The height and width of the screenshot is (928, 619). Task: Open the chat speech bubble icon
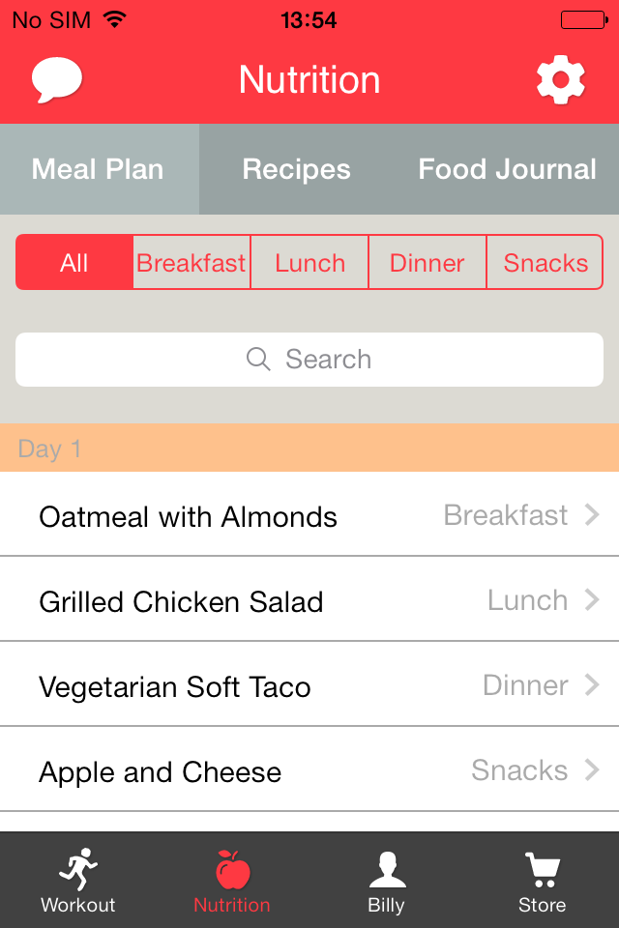click(57, 80)
